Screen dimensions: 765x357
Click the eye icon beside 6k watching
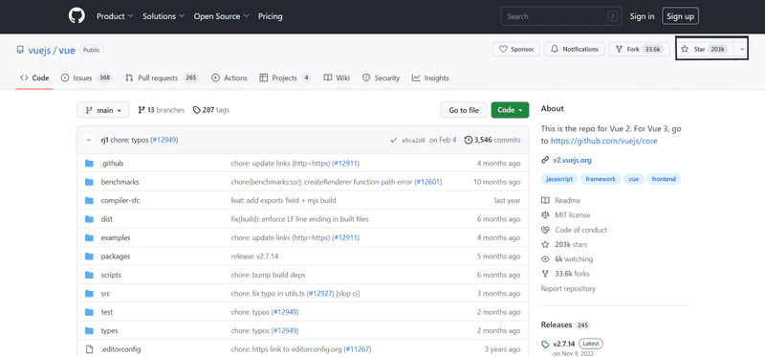(x=545, y=259)
